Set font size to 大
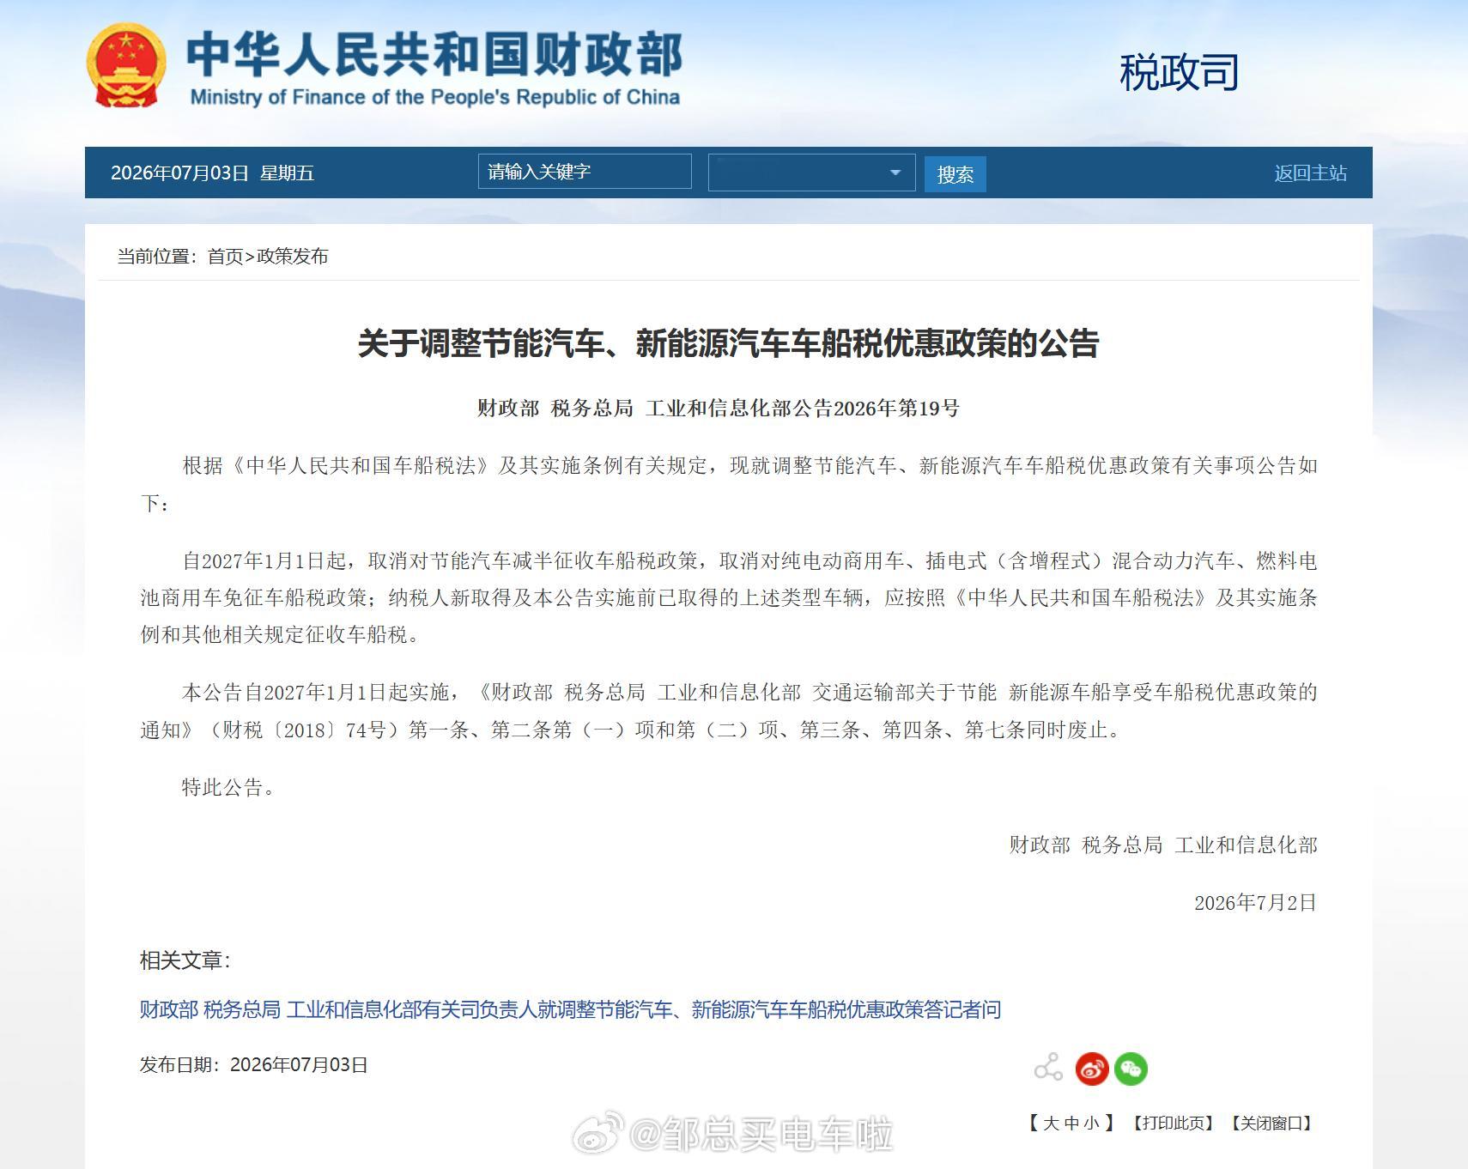This screenshot has height=1169, width=1468. click(1051, 1123)
